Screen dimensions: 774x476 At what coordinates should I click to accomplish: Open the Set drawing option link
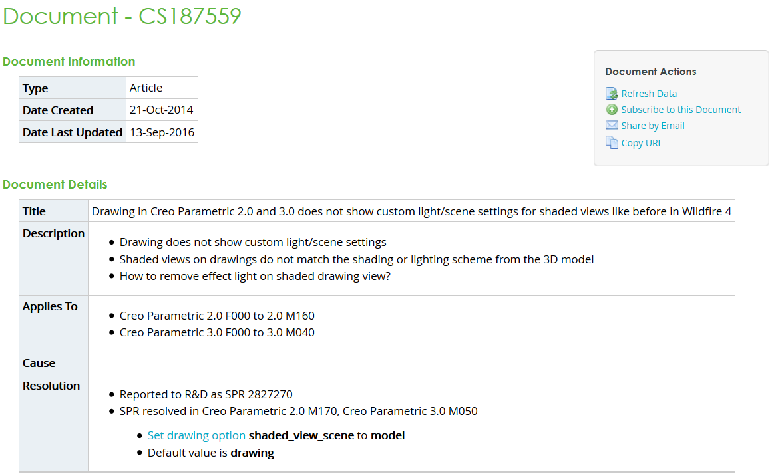[x=196, y=435]
